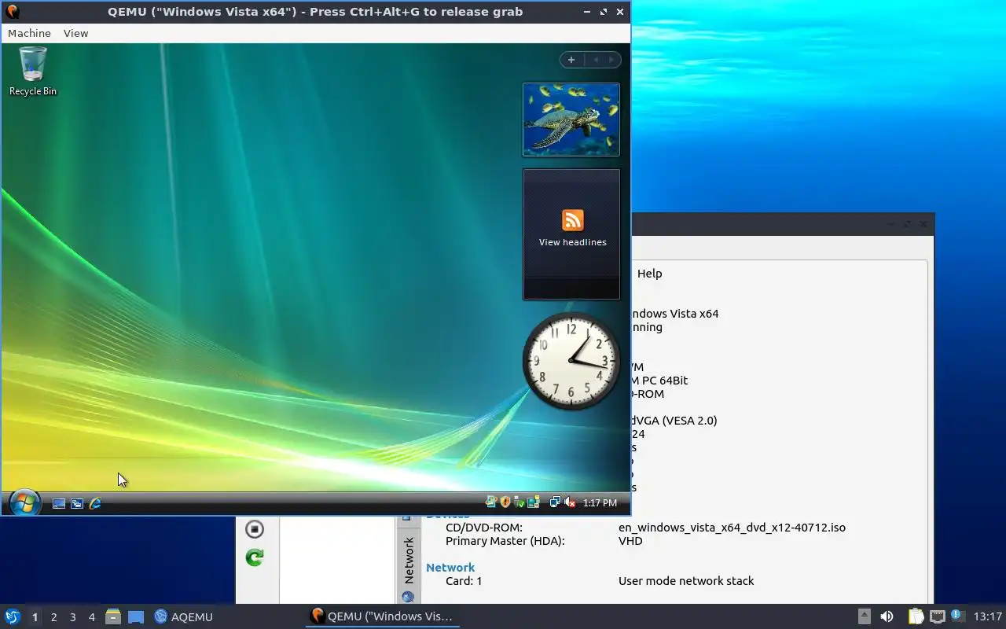Click the sidebar add gadget plus button

[x=571, y=60]
